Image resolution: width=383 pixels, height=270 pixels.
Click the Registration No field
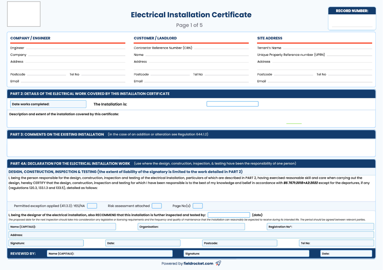(320, 226)
